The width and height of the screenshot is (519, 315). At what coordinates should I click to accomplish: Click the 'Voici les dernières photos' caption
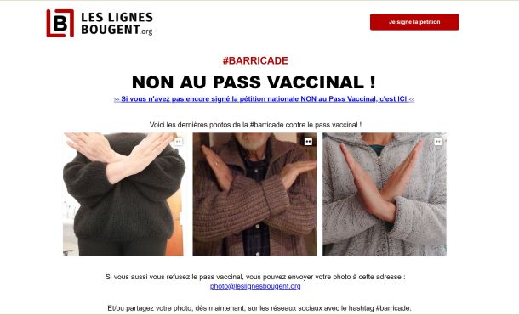coord(255,125)
